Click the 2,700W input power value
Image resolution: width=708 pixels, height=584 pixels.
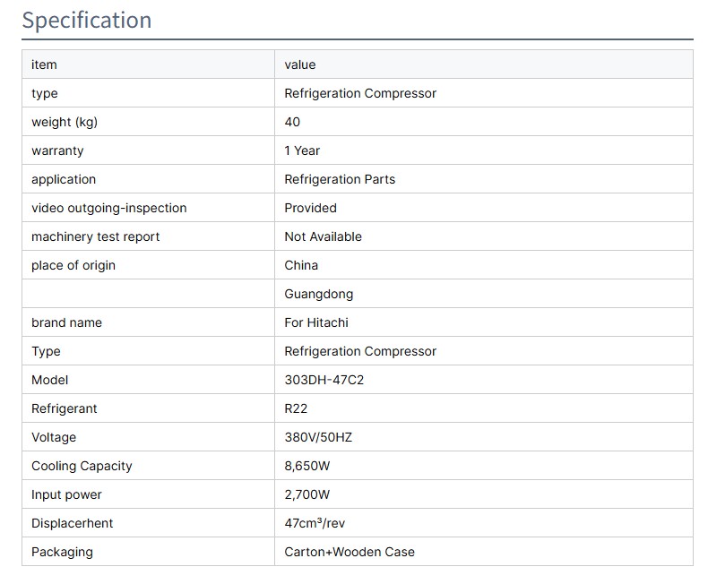click(307, 494)
